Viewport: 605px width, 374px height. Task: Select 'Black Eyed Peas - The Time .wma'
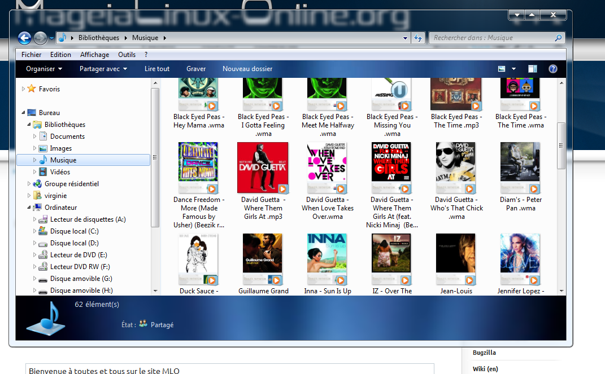coord(520,104)
